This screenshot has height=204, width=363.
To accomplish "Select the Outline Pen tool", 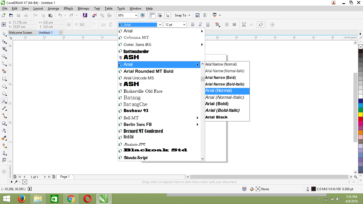I will [x=4, y=153].
